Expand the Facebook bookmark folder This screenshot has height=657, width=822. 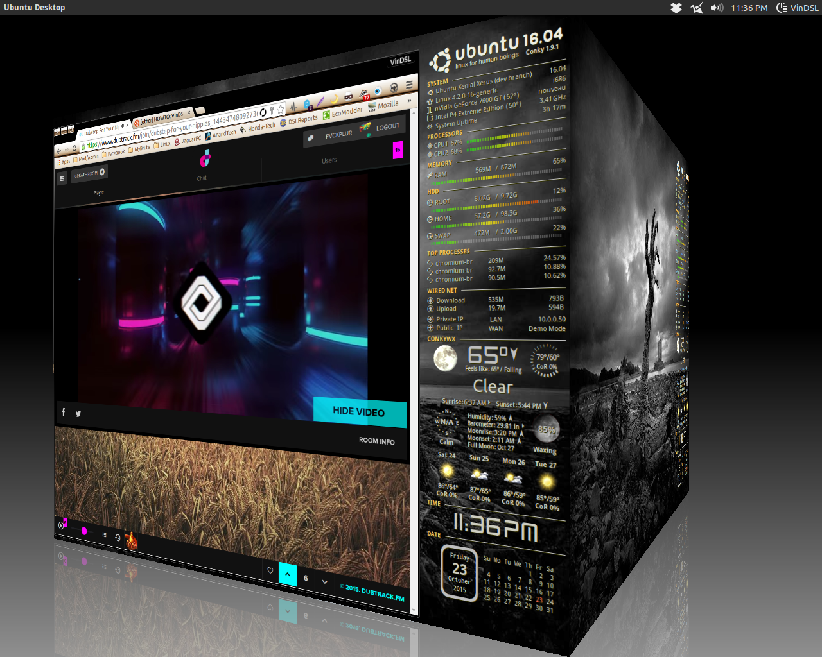point(112,153)
